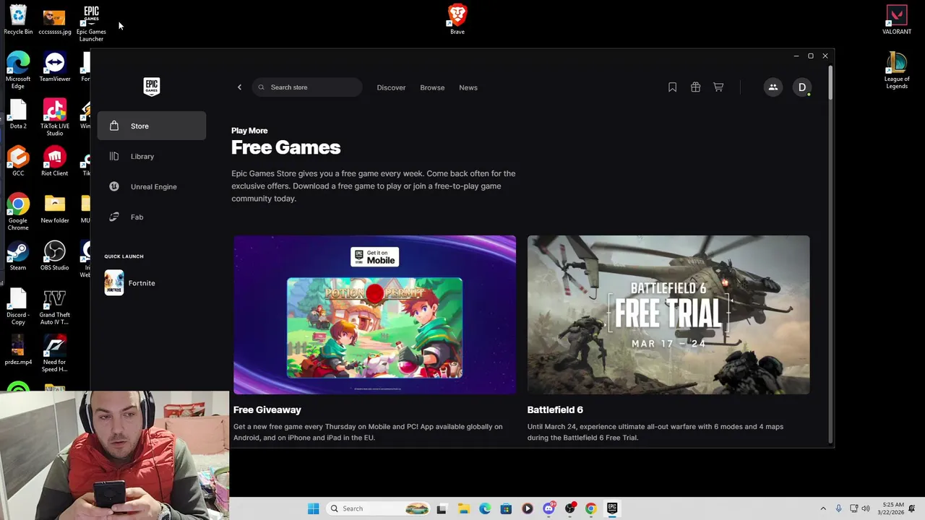Select Discord - Copy desktop file

pyautogui.click(x=18, y=306)
